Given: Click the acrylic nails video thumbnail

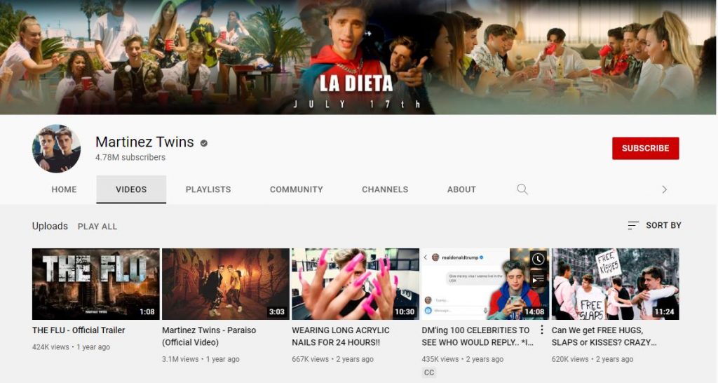Looking at the screenshot, I should 355,284.
